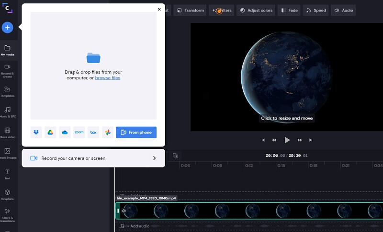This screenshot has height=232, width=383.
Task: Open the Audio tool
Action: pyautogui.click(x=343, y=10)
